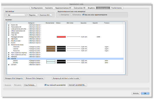This screenshot has height=100, width=154.
Task: Click the Passaggio persona line style
Action: point(74,37)
